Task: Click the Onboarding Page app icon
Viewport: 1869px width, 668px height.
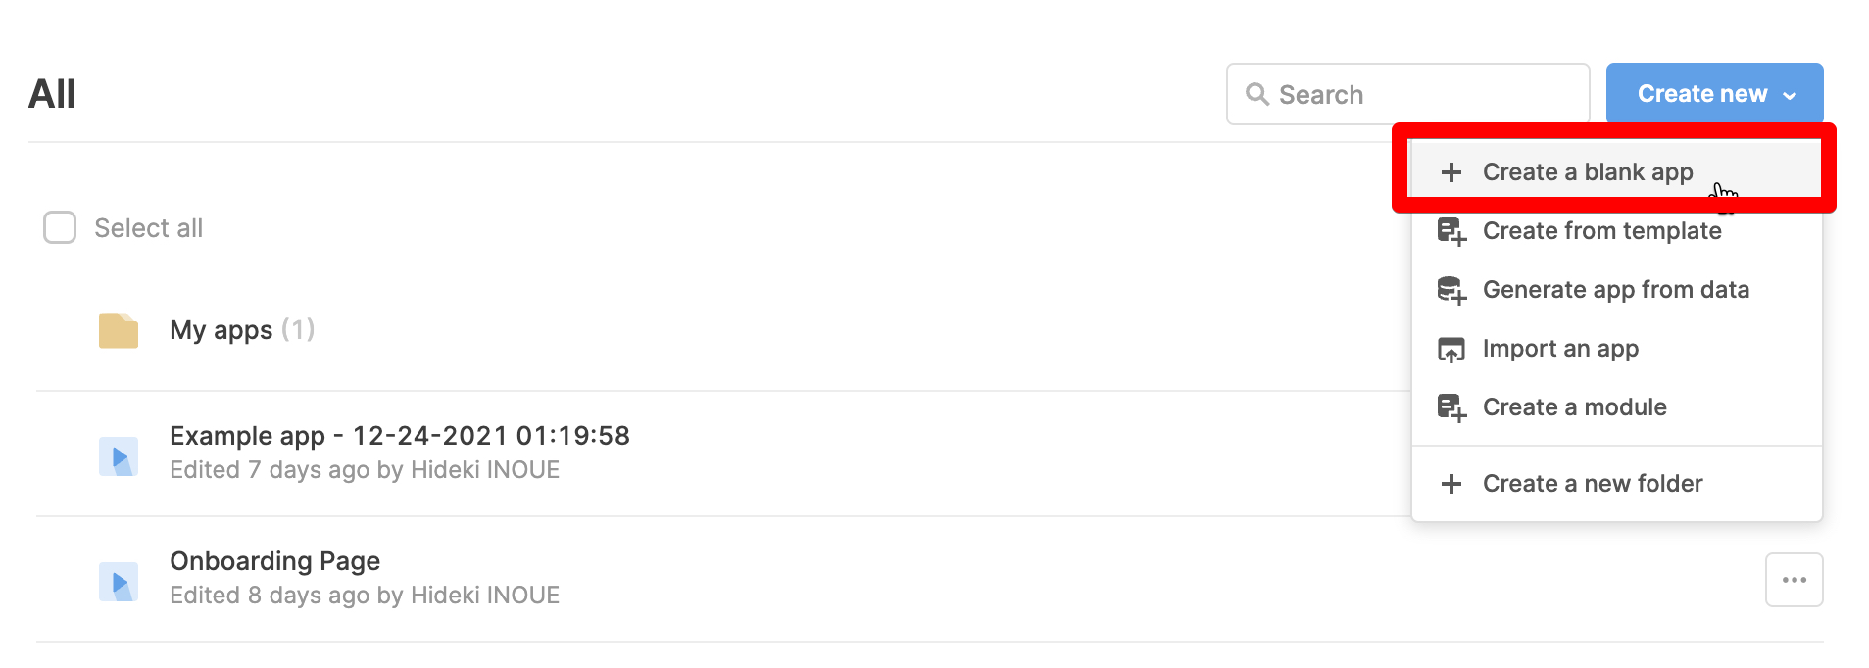Action: point(119,582)
